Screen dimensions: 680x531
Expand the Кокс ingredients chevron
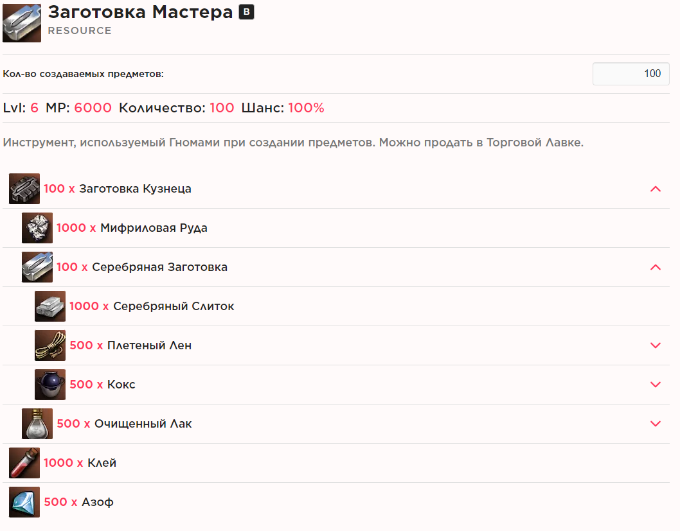[x=656, y=385]
